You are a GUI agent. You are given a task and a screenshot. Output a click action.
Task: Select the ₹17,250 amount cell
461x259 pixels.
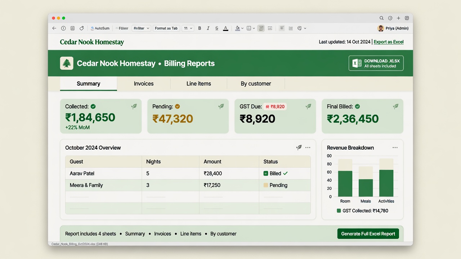[x=229, y=185]
